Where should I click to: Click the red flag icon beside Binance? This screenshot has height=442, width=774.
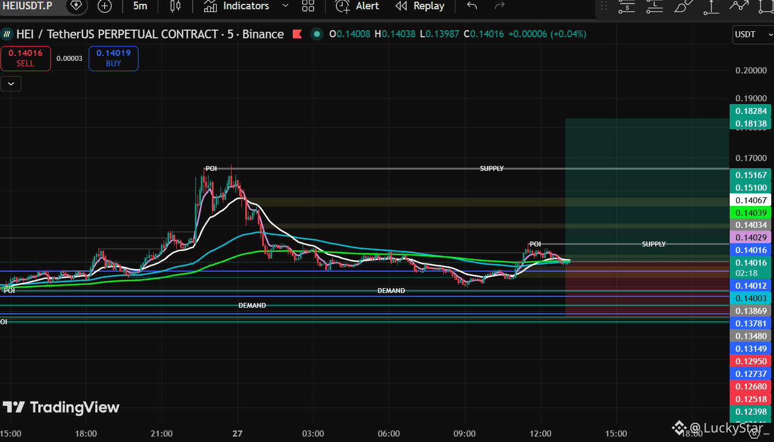coord(297,34)
